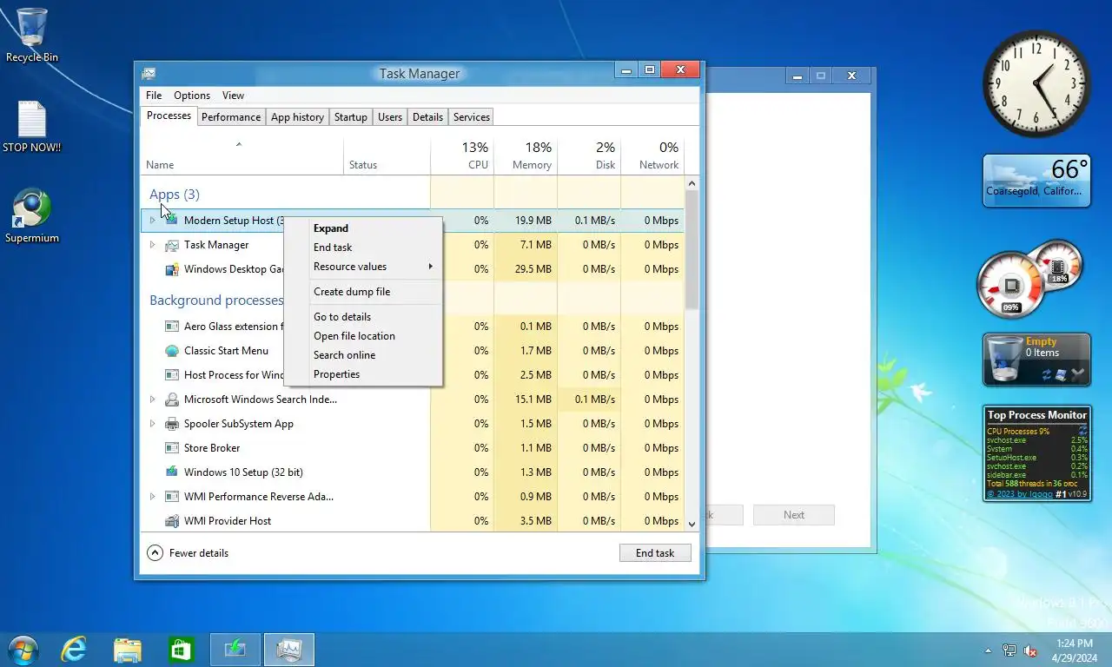Image resolution: width=1112 pixels, height=667 pixels.
Task: Click the Classic Start Menu process icon
Action: pyautogui.click(x=171, y=351)
